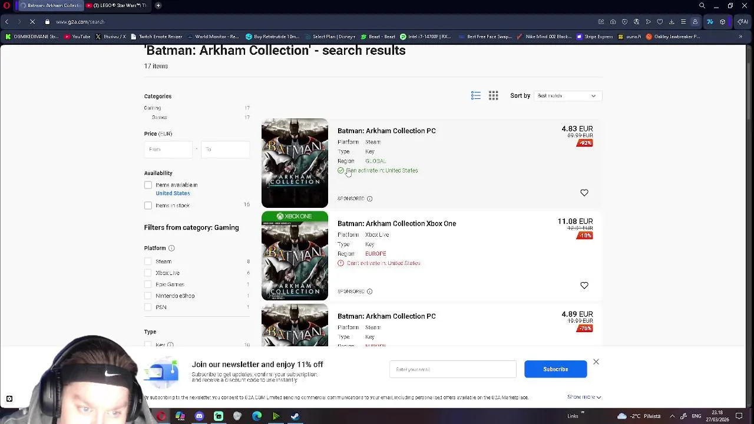754x424 pixels.
Task: Close the newsletter banner
Action: 596,362
